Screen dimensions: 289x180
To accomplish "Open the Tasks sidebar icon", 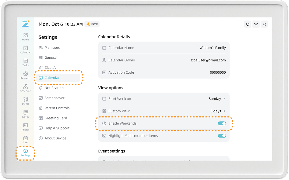I will pyautogui.click(x=25, y=63).
